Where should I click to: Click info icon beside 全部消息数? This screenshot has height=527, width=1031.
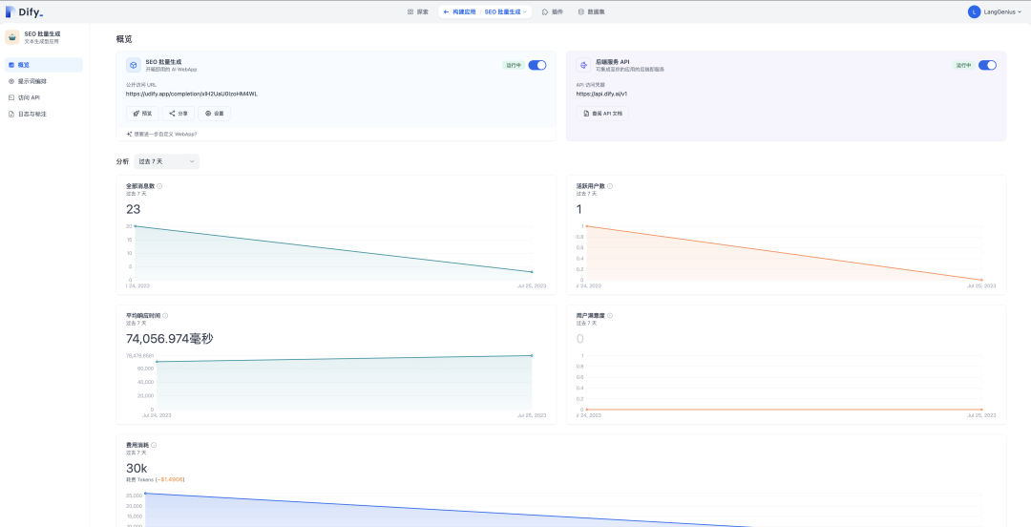point(159,186)
